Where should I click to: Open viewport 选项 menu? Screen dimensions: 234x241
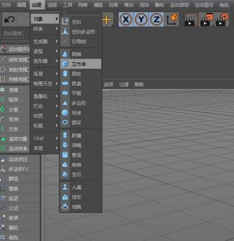point(108,84)
